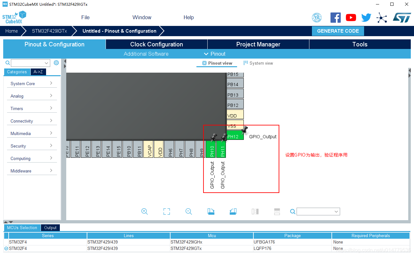
Task: Click the zoom out magnifier icon
Action: pos(189,212)
